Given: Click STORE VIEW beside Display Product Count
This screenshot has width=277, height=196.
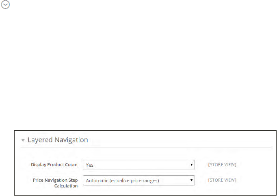Looking at the screenshot, I should pyautogui.click(x=222, y=165).
